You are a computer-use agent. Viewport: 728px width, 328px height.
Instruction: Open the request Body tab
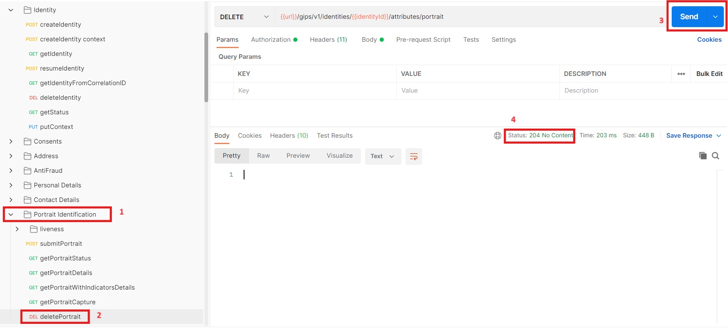pyautogui.click(x=373, y=40)
